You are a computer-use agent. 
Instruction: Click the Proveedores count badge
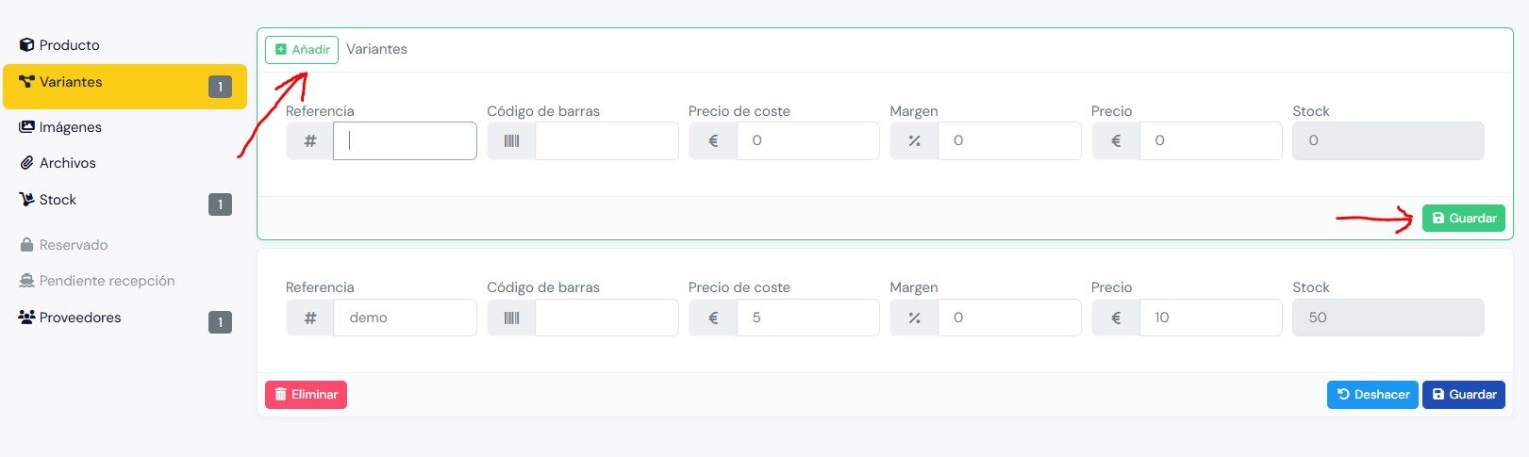tap(220, 322)
